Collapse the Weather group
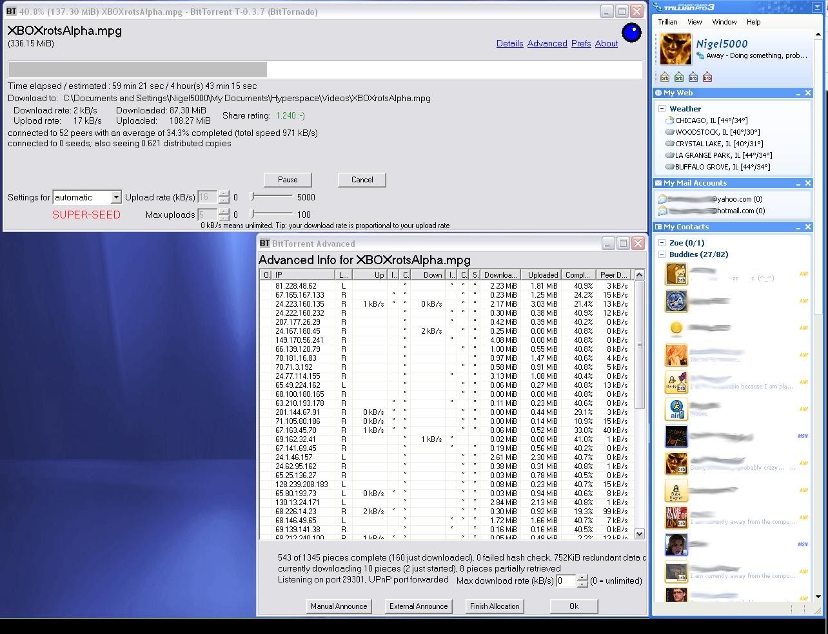The width and height of the screenshot is (828, 634). [x=662, y=109]
